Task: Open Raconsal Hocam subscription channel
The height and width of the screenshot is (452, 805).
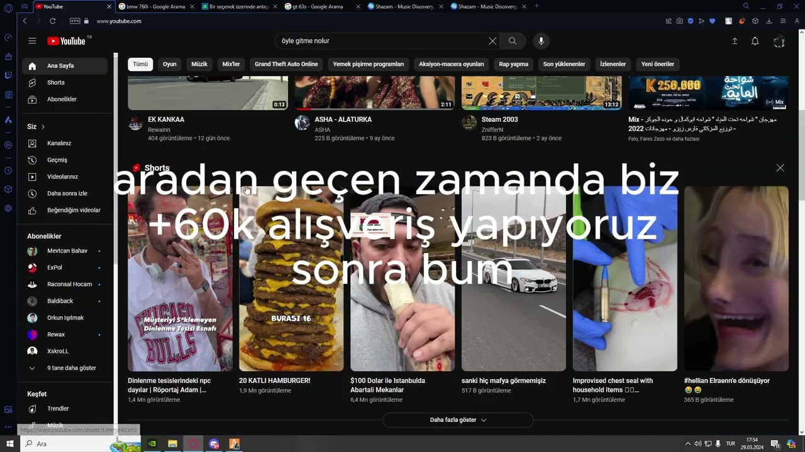Action: tap(65, 284)
